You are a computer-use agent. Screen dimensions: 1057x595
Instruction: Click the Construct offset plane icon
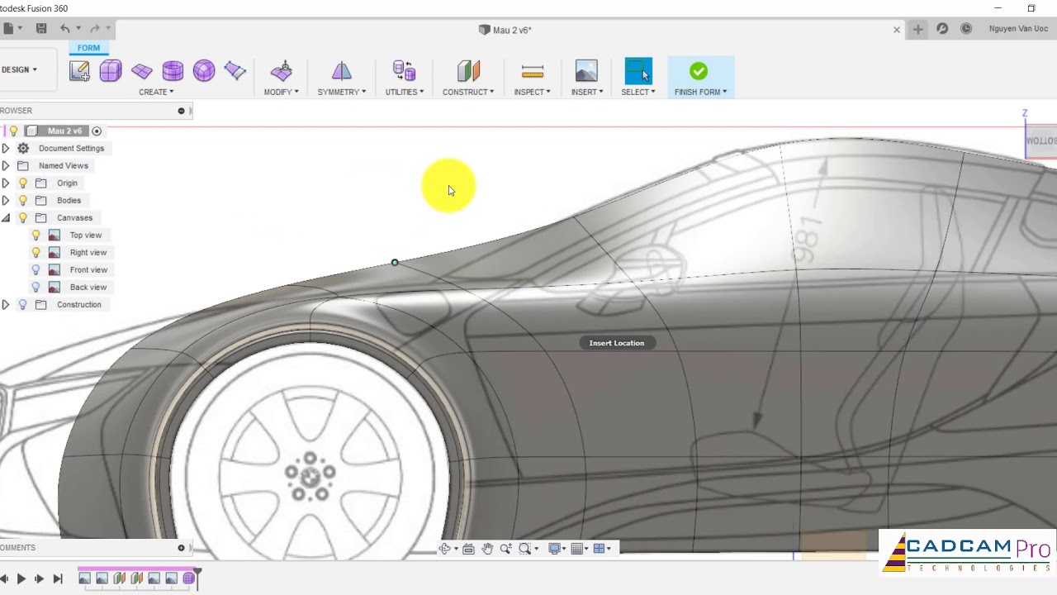click(468, 70)
